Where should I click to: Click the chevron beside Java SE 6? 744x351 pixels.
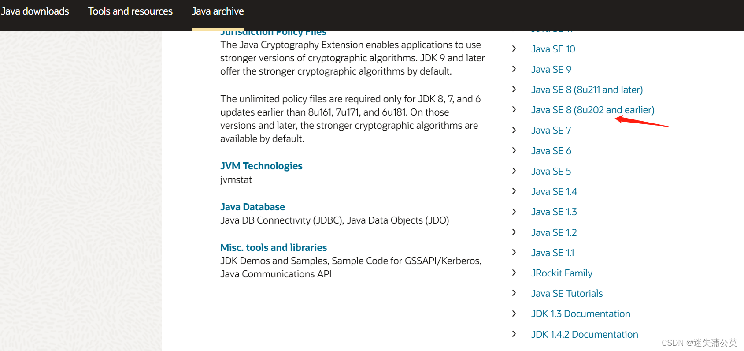[514, 150]
